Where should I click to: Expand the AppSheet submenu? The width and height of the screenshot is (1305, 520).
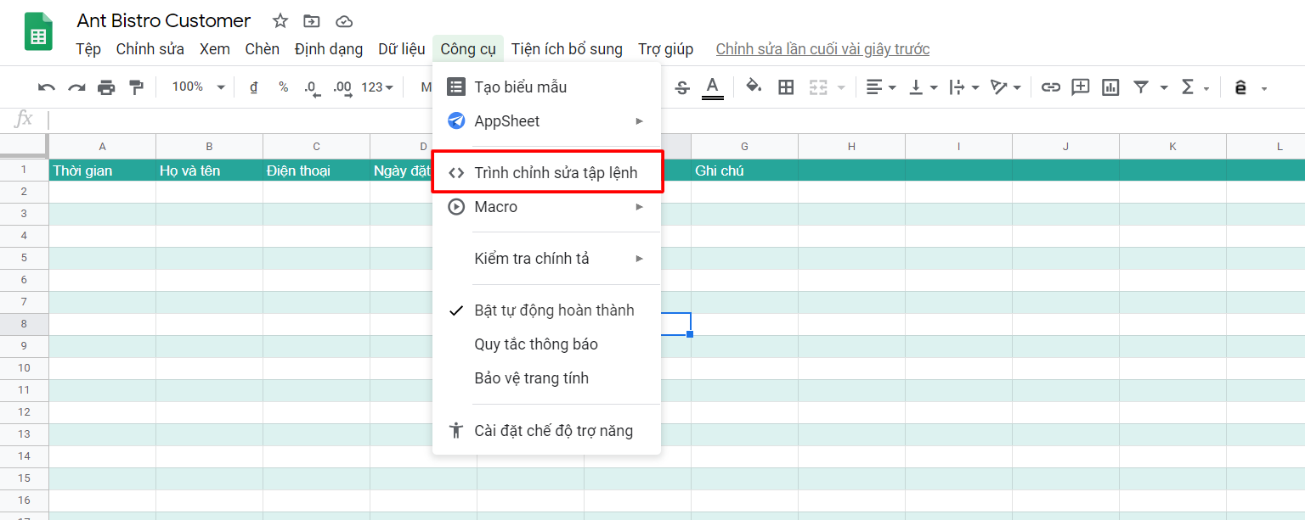tap(546, 121)
